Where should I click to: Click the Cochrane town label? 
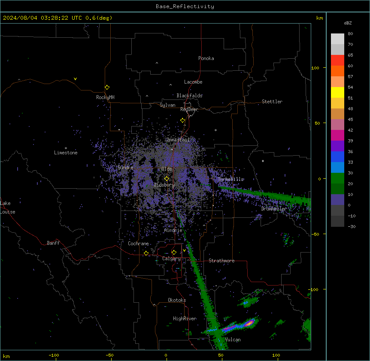(x=138, y=244)
